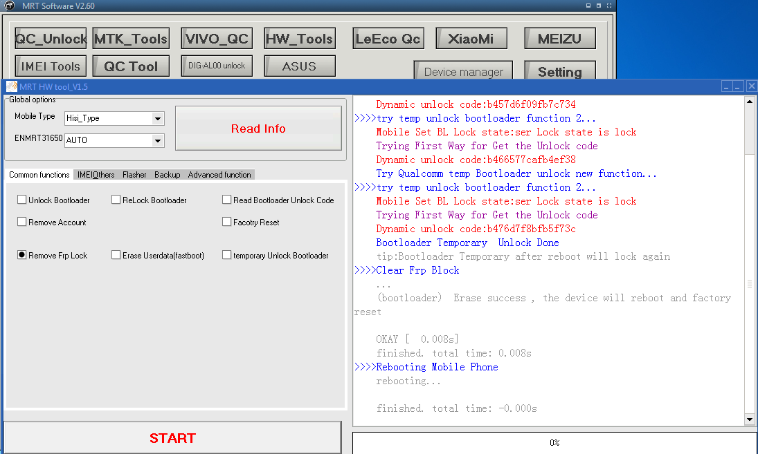The height and width of the screenshot is (454, 758).
Task: Open IMEI Tools
Action: (51, 66)
